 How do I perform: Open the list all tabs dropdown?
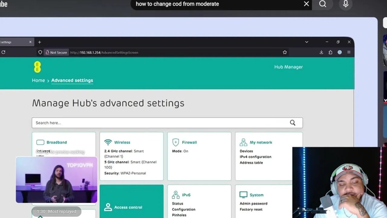pos(307,42)
